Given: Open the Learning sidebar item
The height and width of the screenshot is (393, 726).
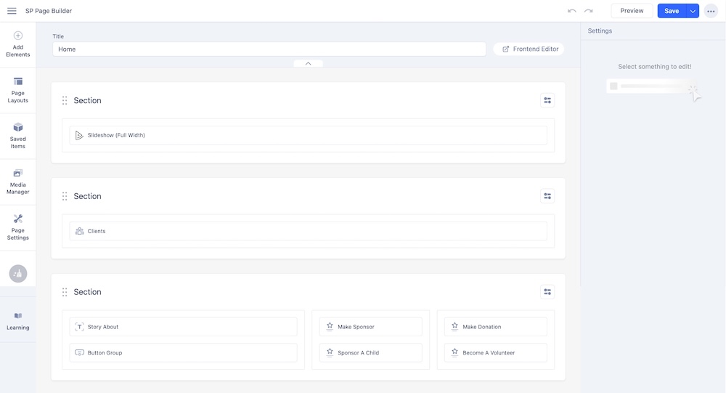Looking at the screenshot, I should [x=17, y=320].
